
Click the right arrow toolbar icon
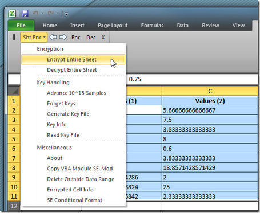point(63,37)
